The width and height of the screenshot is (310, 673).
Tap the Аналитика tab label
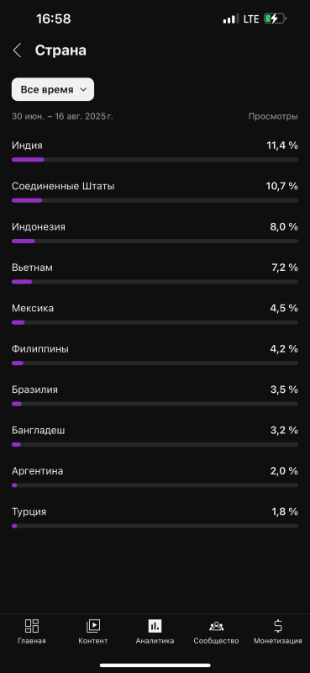[x=155, y=641]
